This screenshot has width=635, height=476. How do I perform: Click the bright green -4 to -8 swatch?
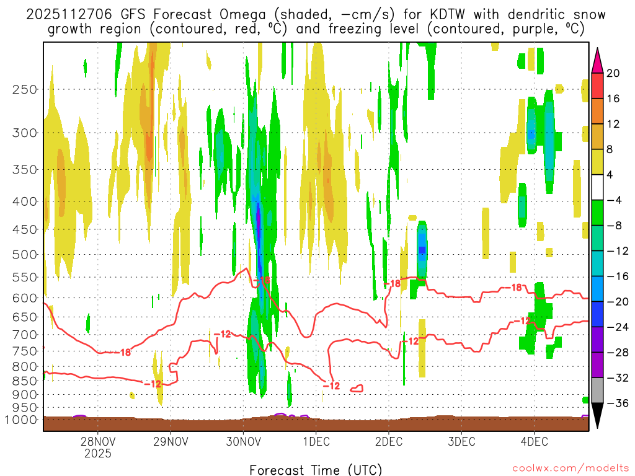(x=597, y=213)
